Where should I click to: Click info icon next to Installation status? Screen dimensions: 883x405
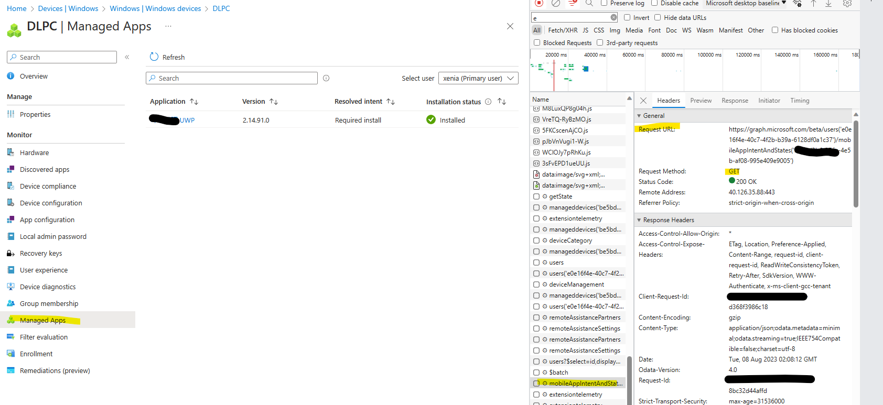[488, 102]
